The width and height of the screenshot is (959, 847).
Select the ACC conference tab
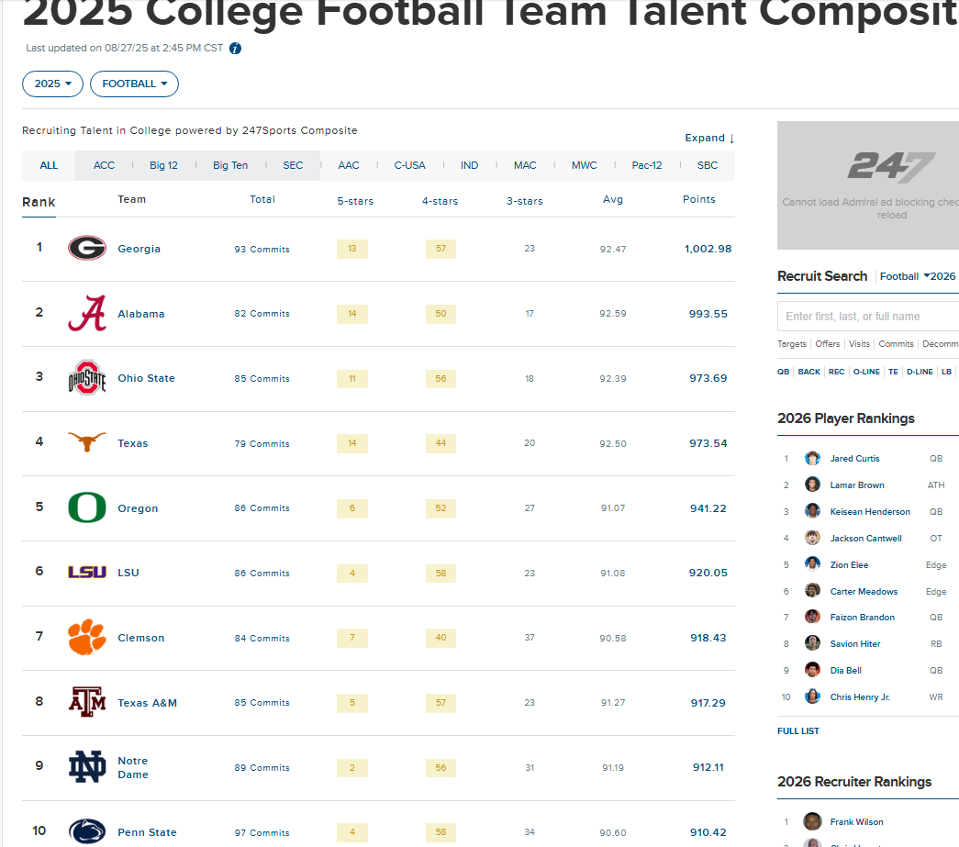pyautogui.click(x=105, y=165)
